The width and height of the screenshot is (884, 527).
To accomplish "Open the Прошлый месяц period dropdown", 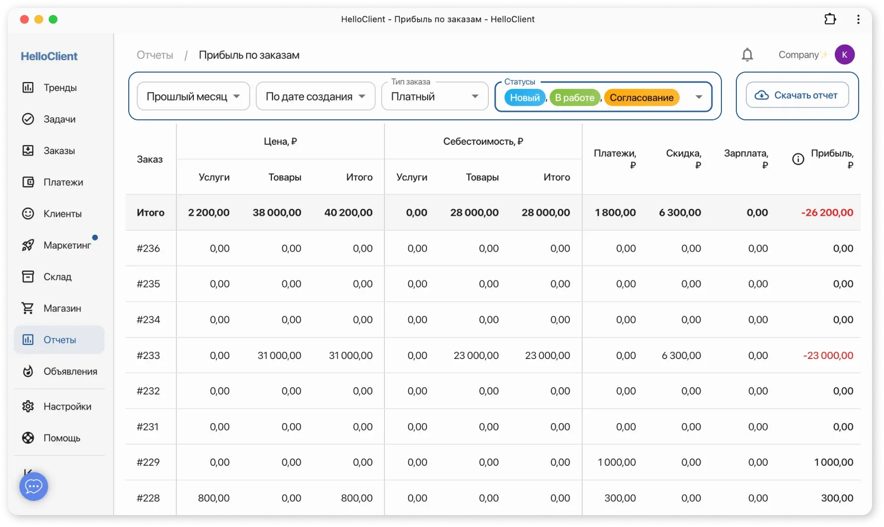I will [x=193, y=96].
